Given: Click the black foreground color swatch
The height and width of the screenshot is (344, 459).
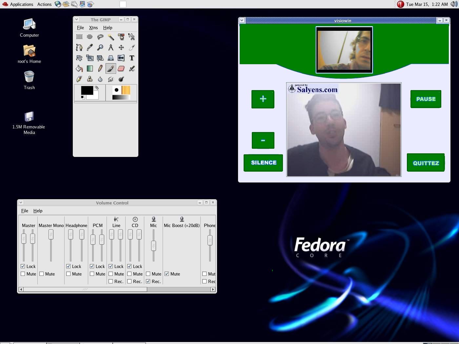Looking at the screenshot, I should pyautogui.click(x=87, y=90).
